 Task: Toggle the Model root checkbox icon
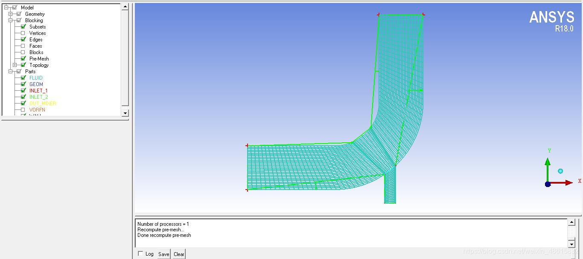(x=15, y=8)
